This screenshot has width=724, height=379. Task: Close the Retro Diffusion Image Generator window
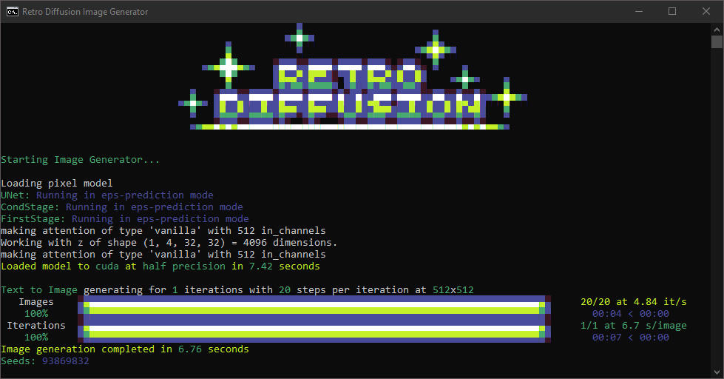coord(706,11)
